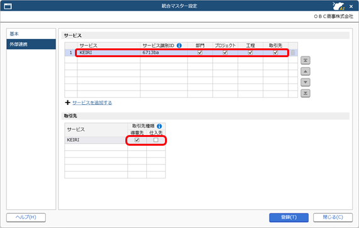Click the 部門 column header
The height and width of the screenshot is (228, 359).
click(x=200, y=45)
